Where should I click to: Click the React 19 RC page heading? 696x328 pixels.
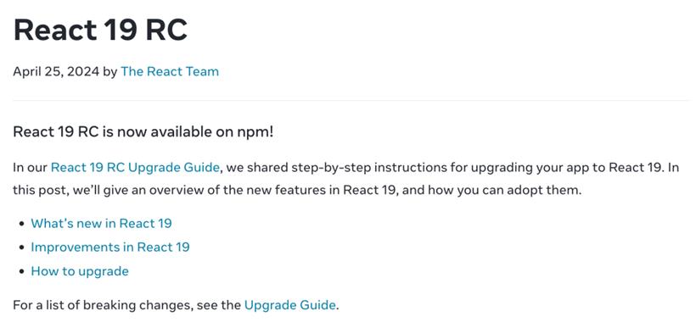(x=101, y=30)
